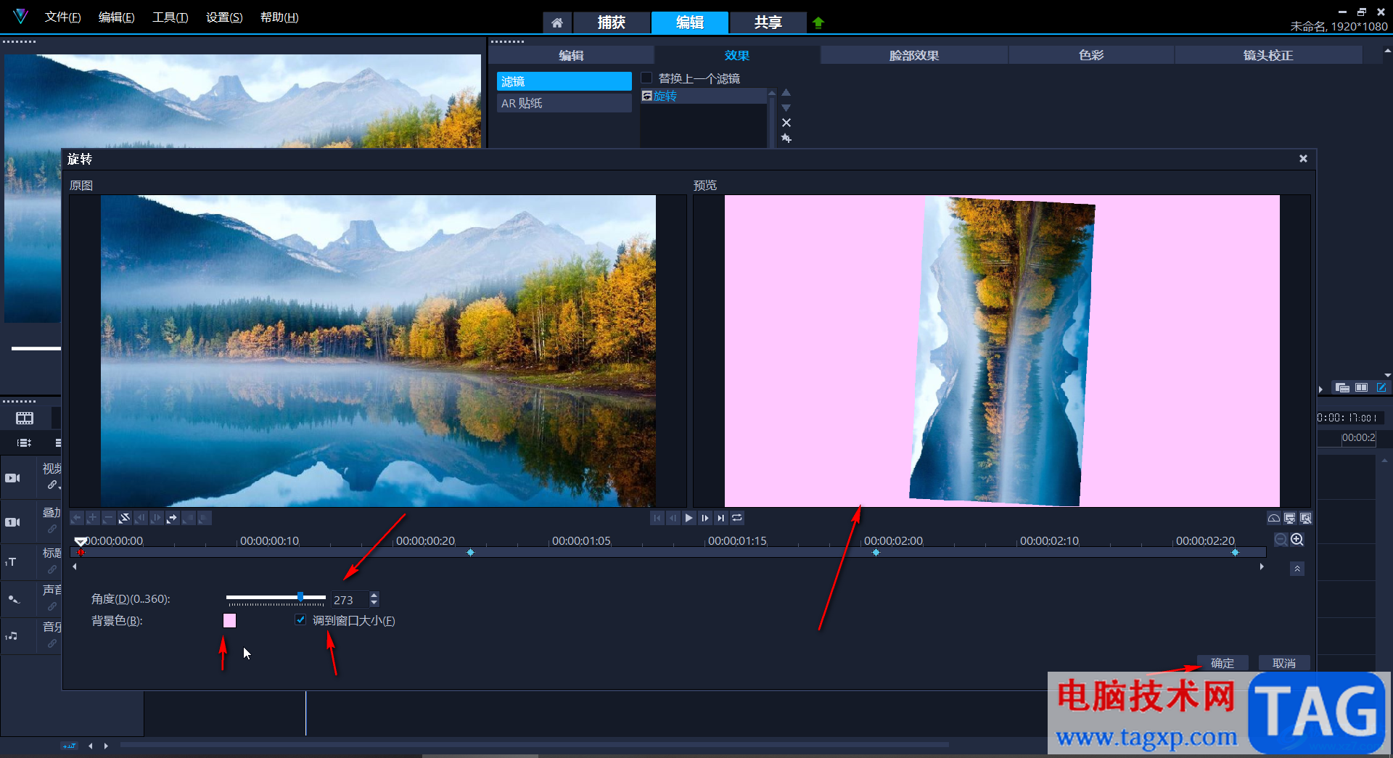Click the preview monitor search icon
The height and width of the screenshot is (758, 1393).
point(1305,518)
